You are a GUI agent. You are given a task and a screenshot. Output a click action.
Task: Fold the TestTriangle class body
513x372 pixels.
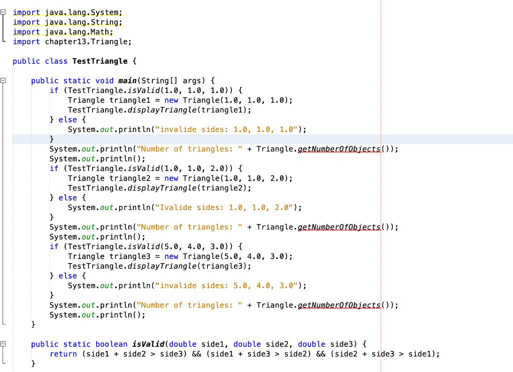3,61
